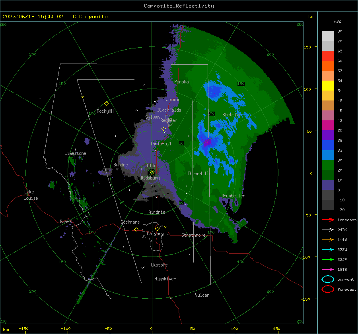
Task: Click the Drumheller label
Action: coord(233,196)
